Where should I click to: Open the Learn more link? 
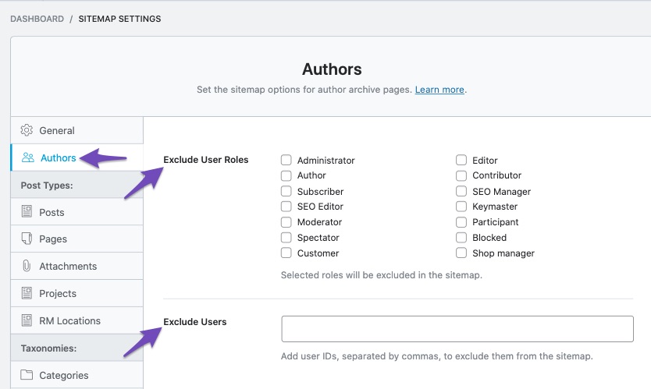tap(439, 90)
